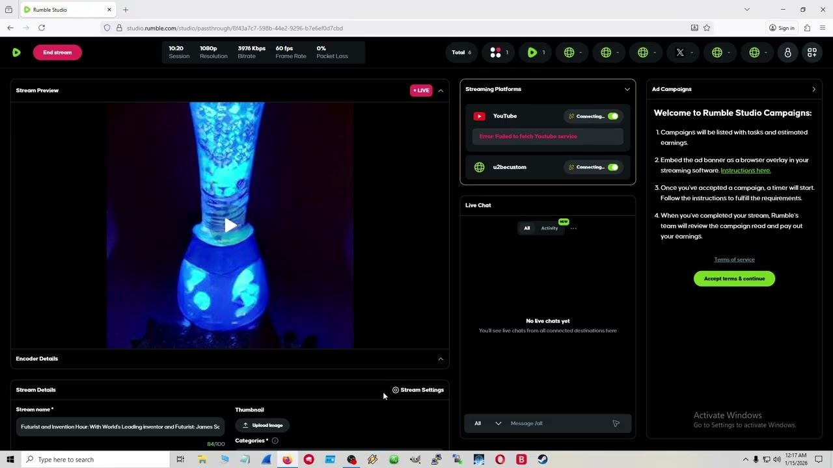Select the X destination icon

680,53
